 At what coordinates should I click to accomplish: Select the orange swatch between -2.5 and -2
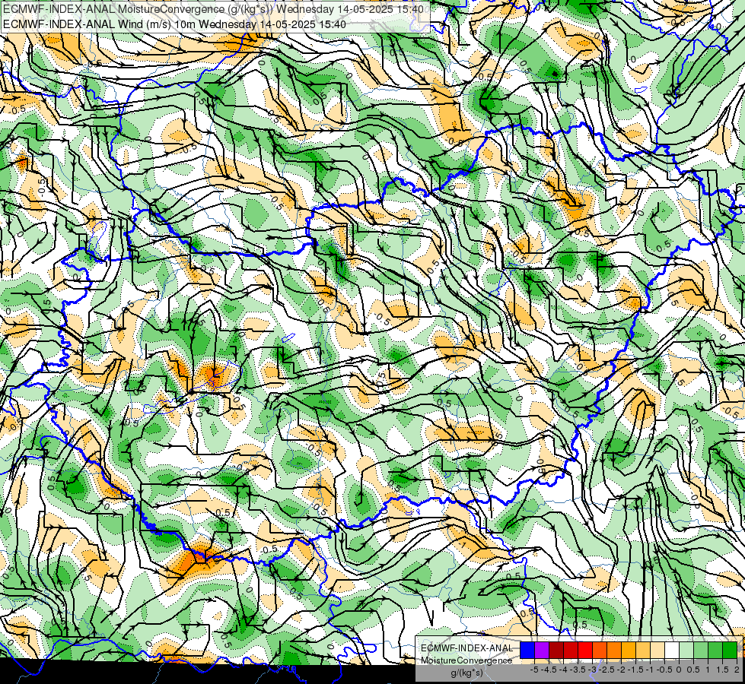[614, 650]
